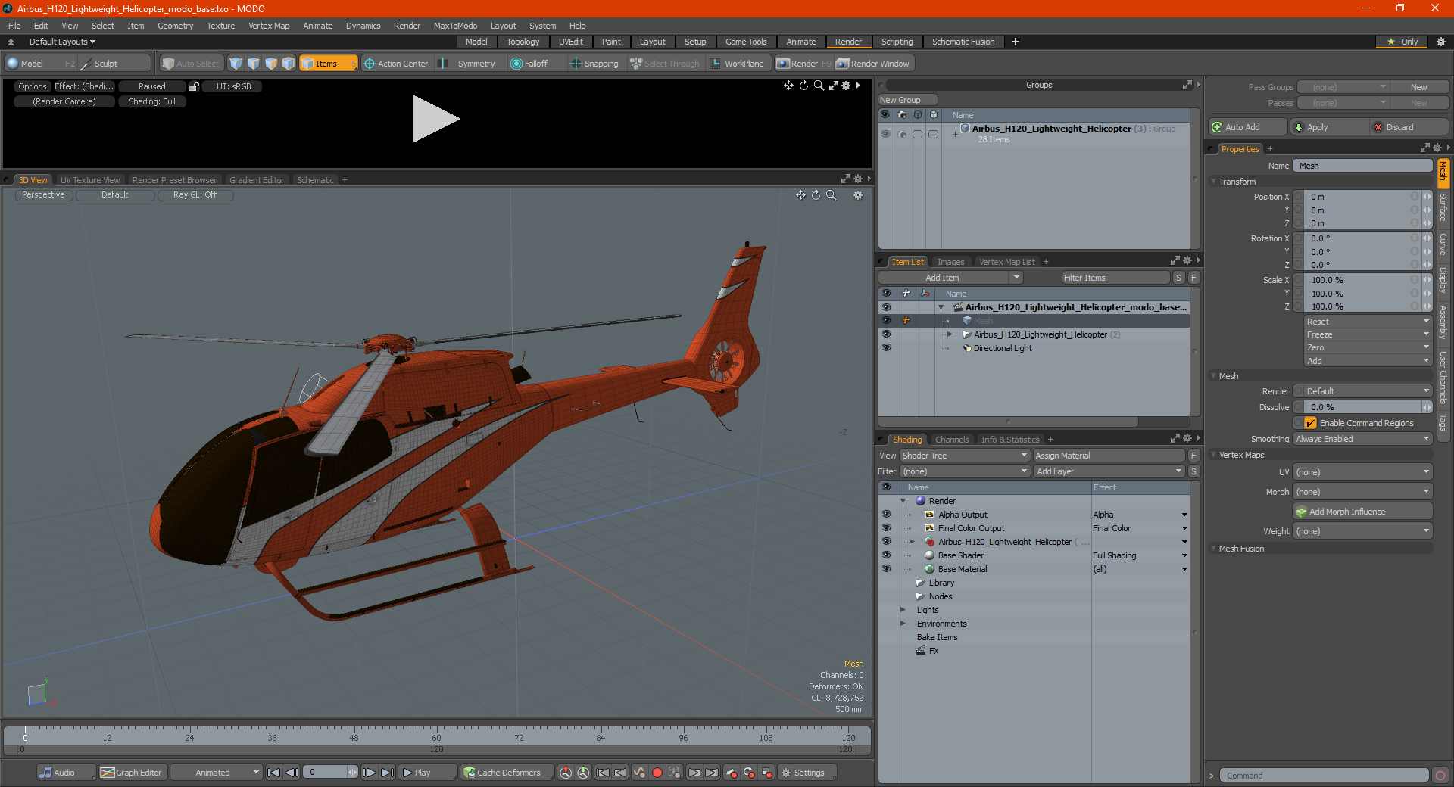Activate Items selection mode

click(x=328, y=64)
